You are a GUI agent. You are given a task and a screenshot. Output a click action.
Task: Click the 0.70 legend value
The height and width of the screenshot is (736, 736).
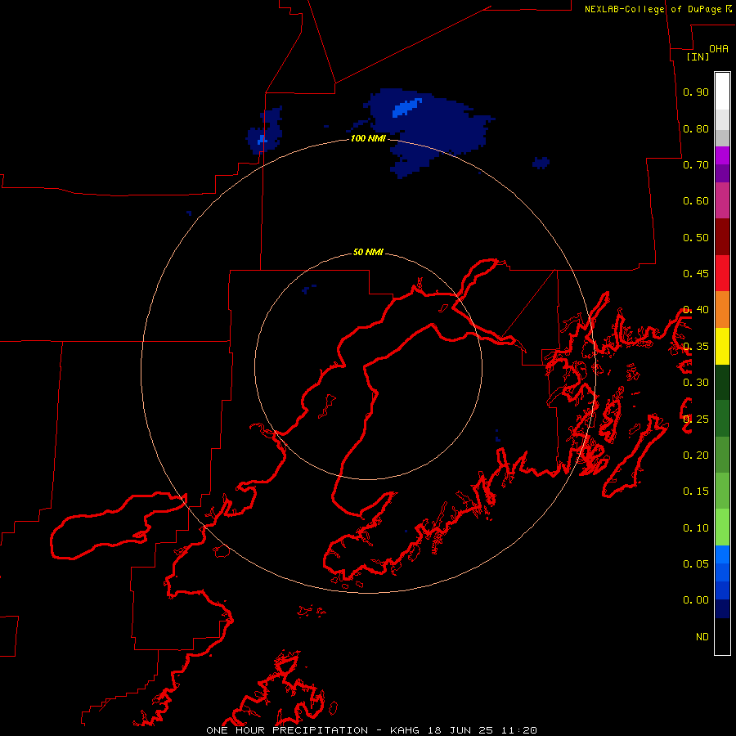pos(696,164)
